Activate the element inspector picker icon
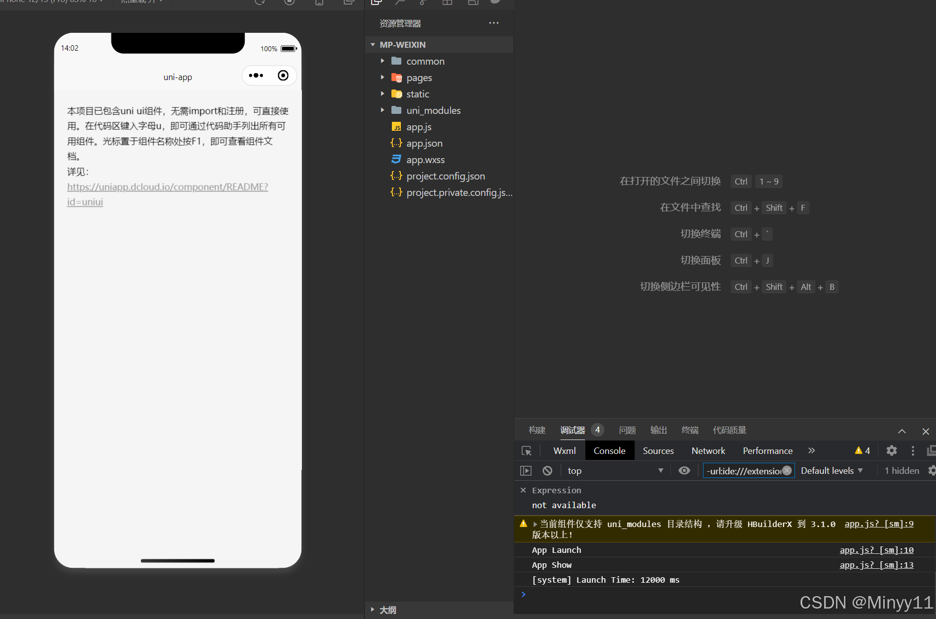Screen dimensions: 936x619 pos(526,451)
